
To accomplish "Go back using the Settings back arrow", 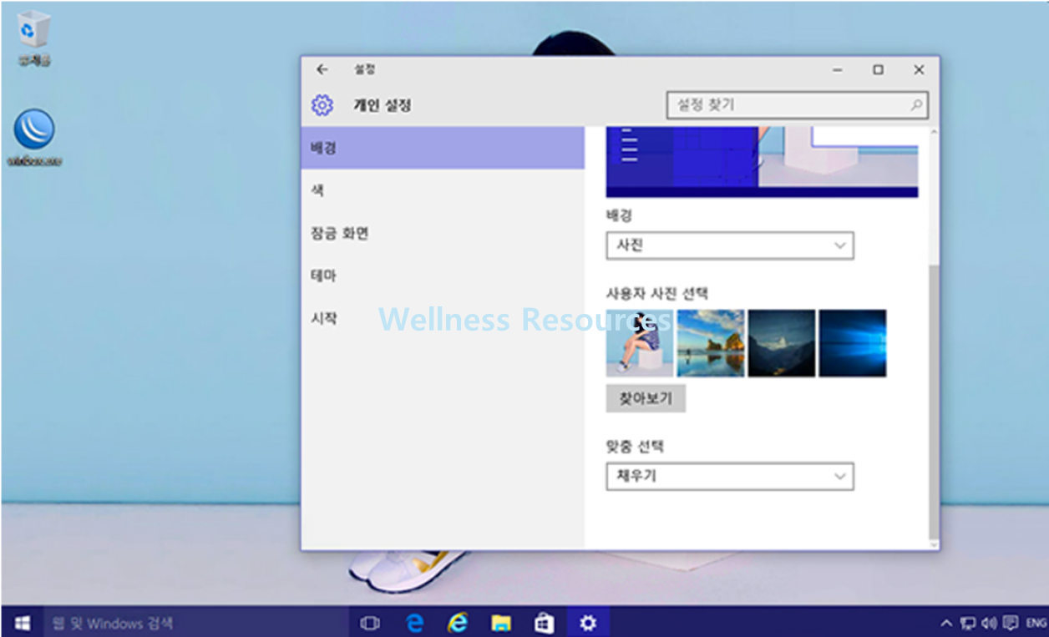I will [322, 70].
